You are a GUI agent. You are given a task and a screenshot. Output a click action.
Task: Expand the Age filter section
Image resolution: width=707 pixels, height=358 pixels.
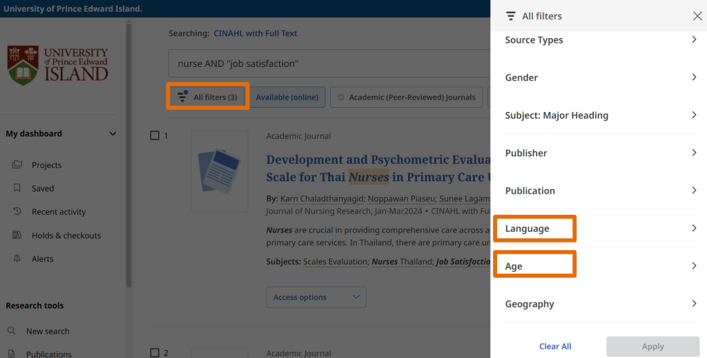[x=599, y=266]
